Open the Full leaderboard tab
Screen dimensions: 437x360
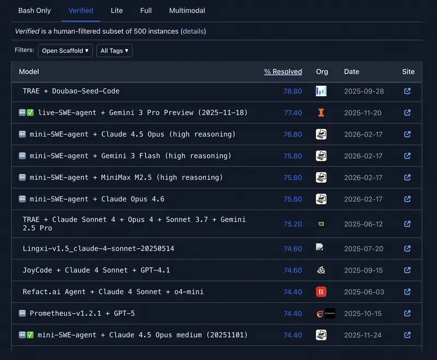click(146, 10)
